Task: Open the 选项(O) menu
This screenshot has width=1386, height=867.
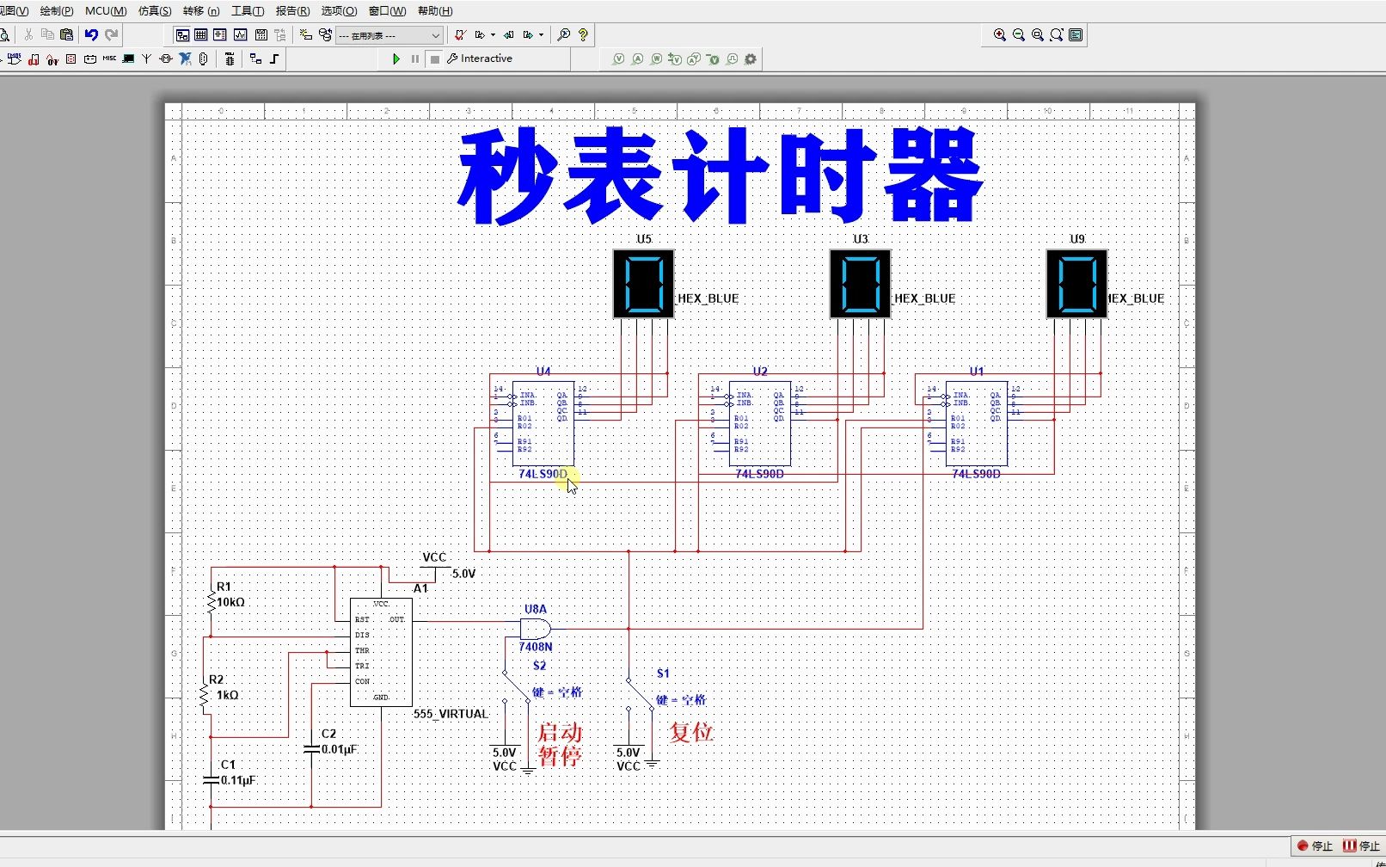Action: (x=340, y=11)
